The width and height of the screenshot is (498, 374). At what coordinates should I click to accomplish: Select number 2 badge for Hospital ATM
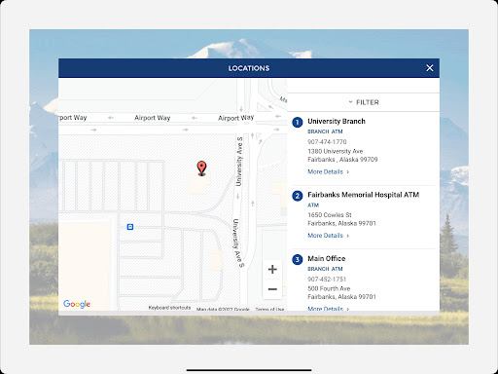[298, 196]
